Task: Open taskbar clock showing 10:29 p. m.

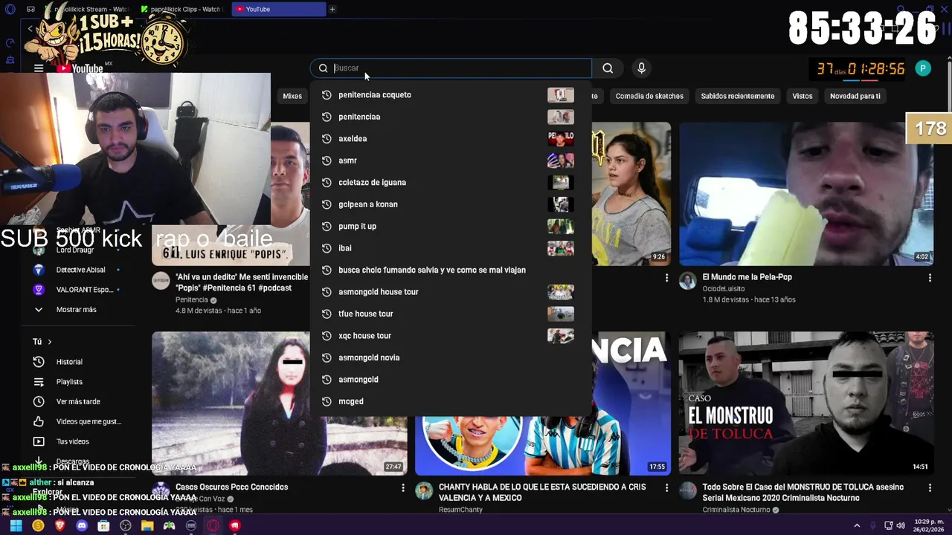Action: click(x=928, y=525)
